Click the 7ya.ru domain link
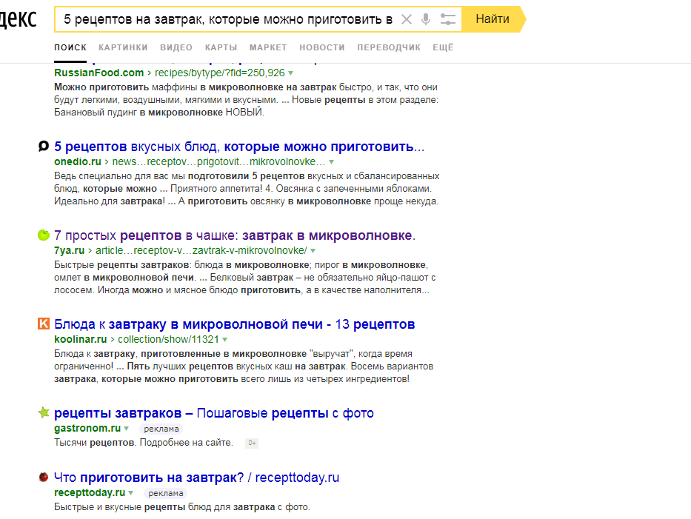The height and width of the screenshot is (519, 691). pos(69,251)
